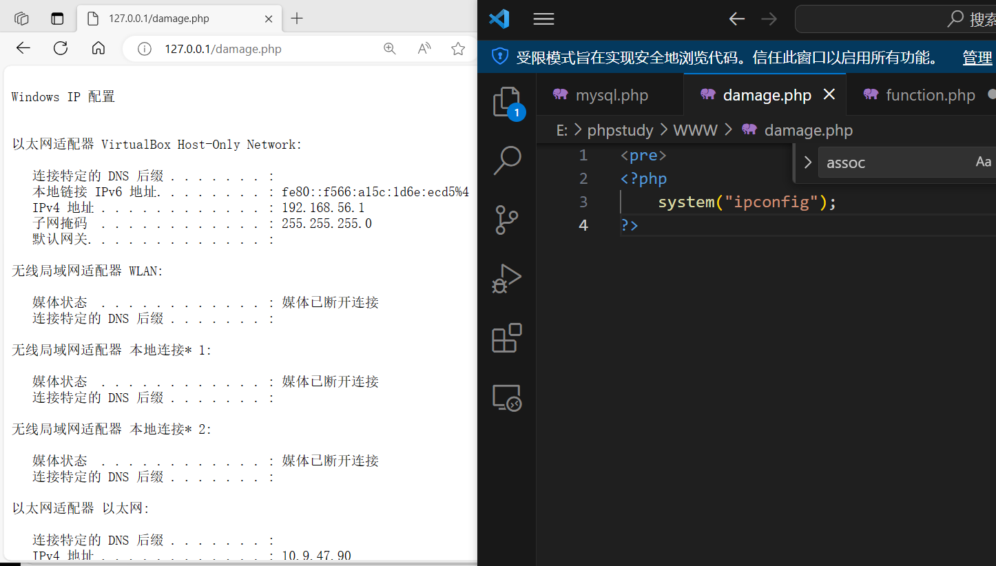Select the 127.0.0.1/damage.php browser tab

coord(179,19)
